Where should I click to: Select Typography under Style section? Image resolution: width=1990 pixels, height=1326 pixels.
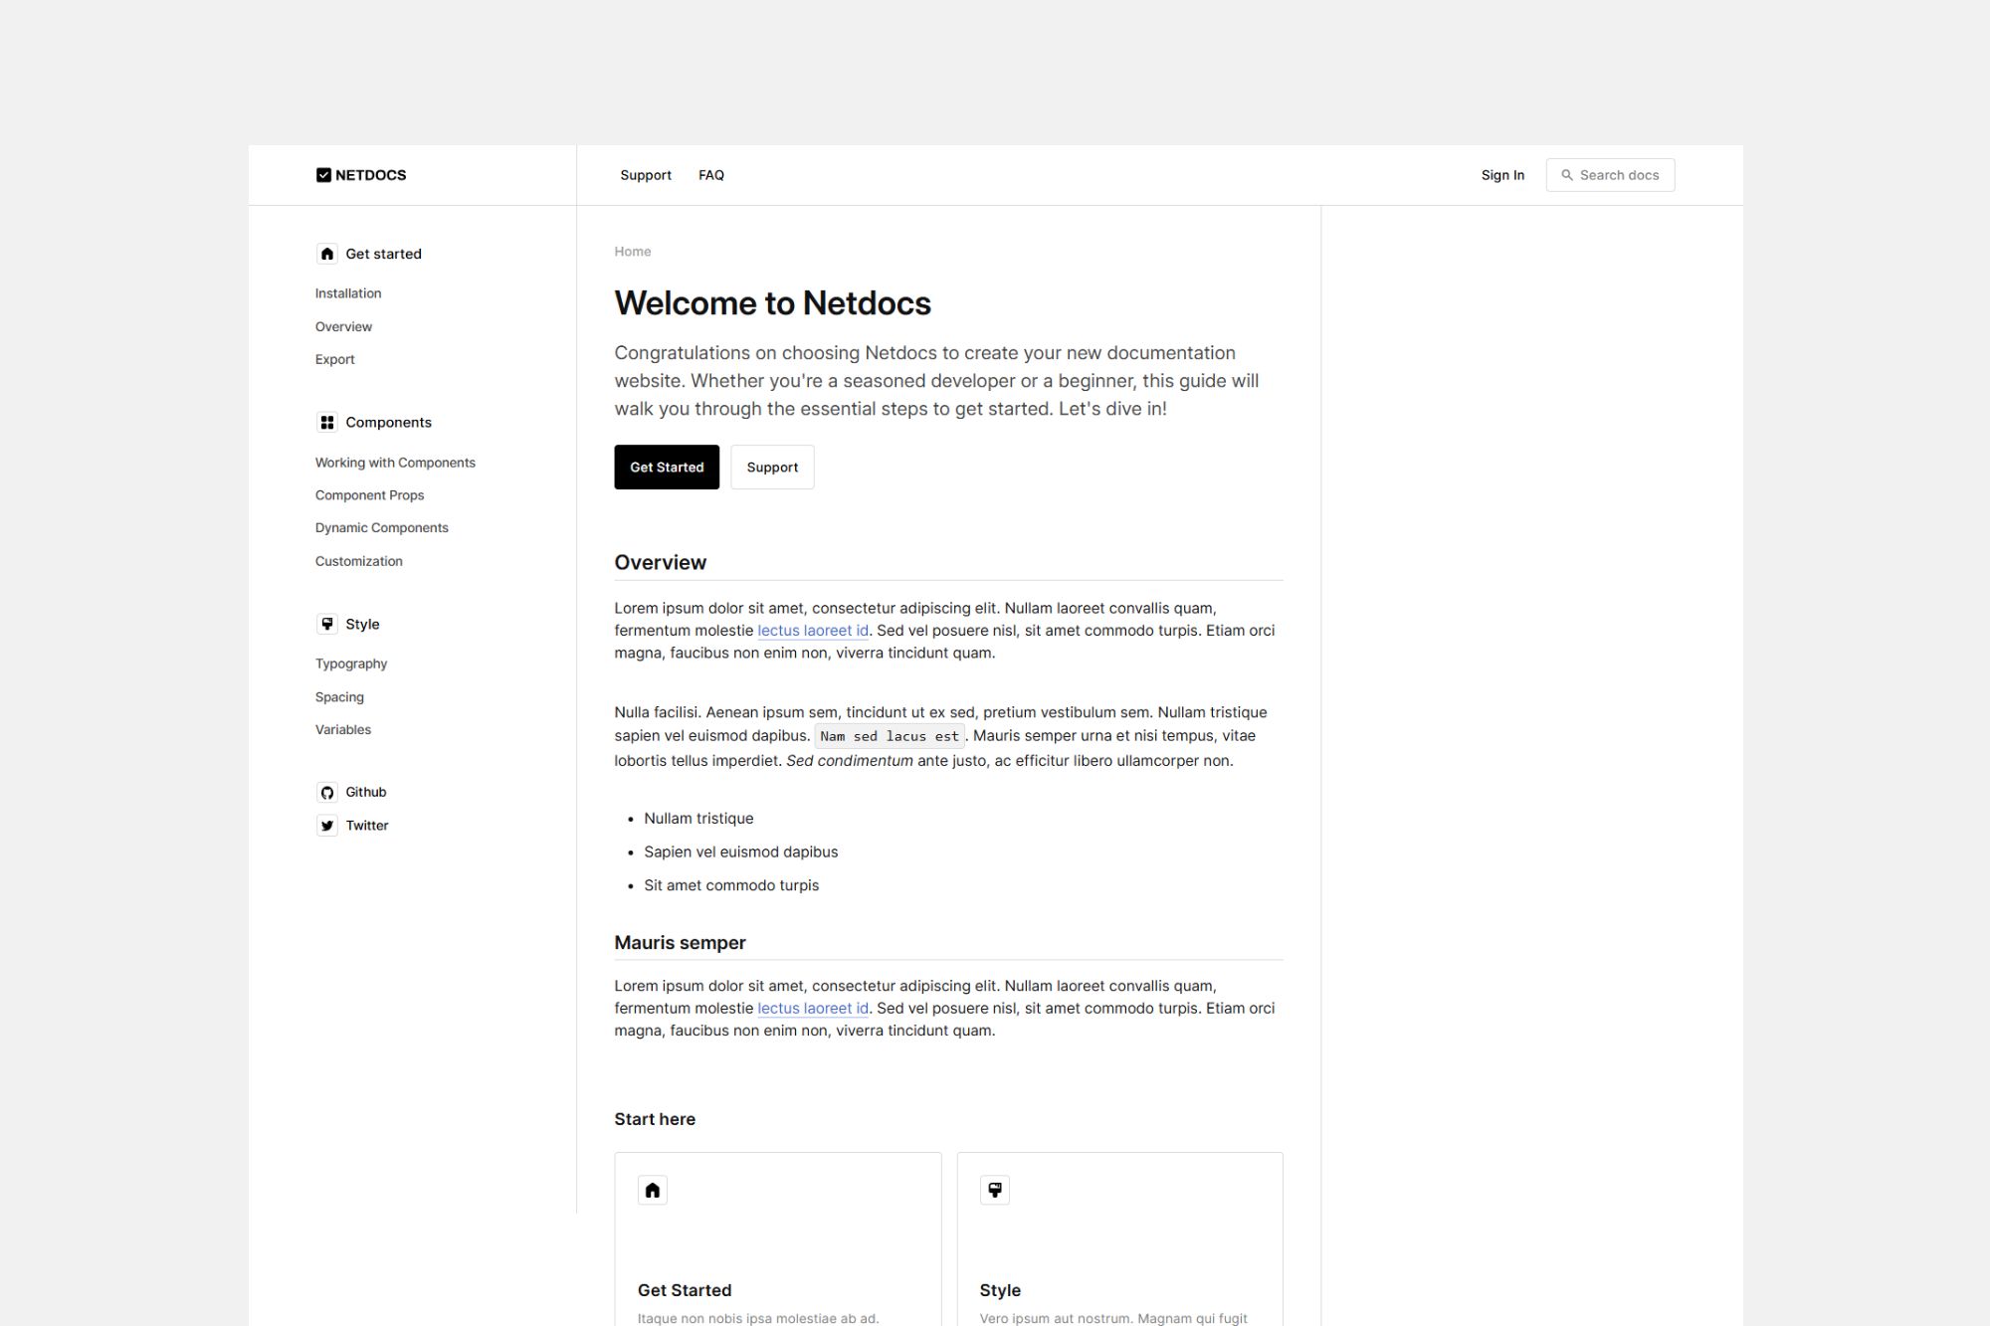[x=351, y=663]
